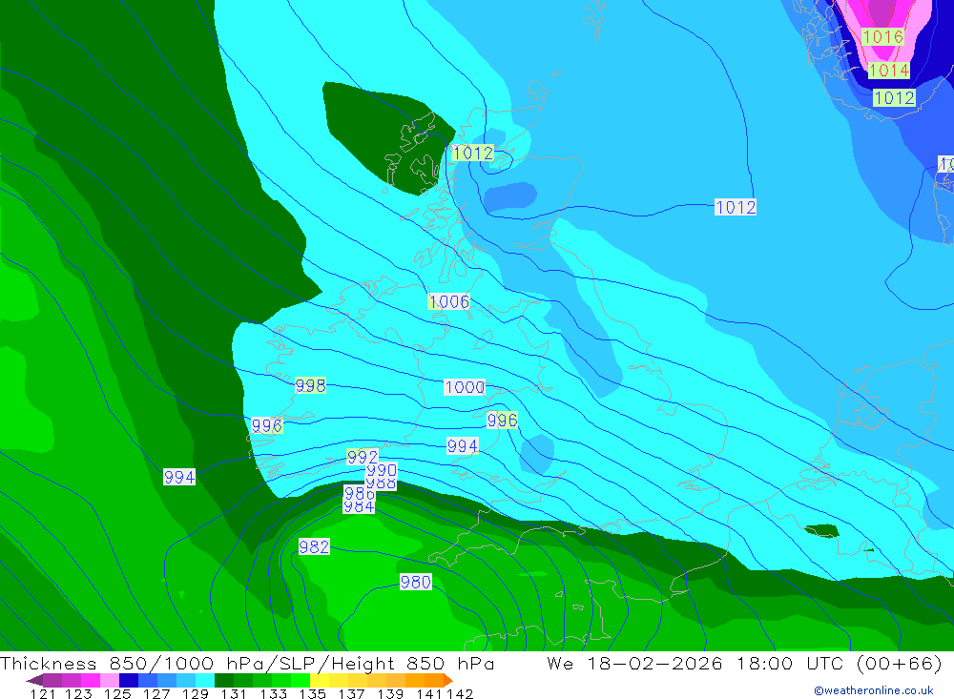The height and width of the screenshot is (699, 954).
Task: Click the legend value 142
Action: 460,693
